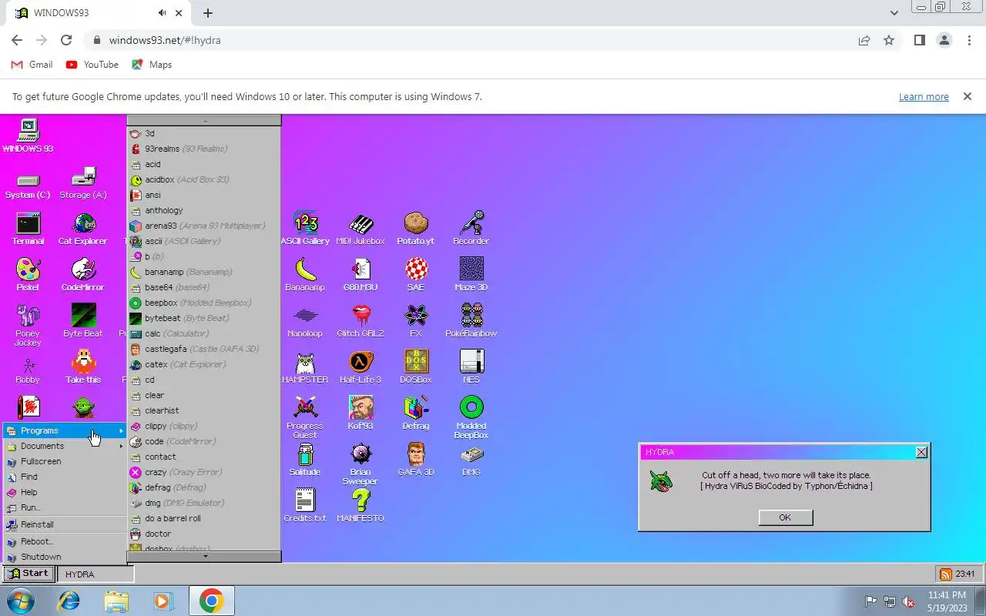Choose Reinstall in the Start menu

point(65,524)
